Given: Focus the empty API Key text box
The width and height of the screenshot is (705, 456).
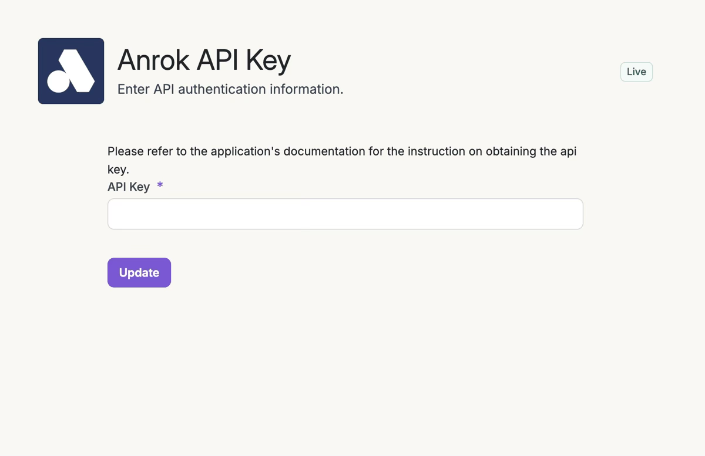Looking at the screenshot, I should (x=345, y=214).
